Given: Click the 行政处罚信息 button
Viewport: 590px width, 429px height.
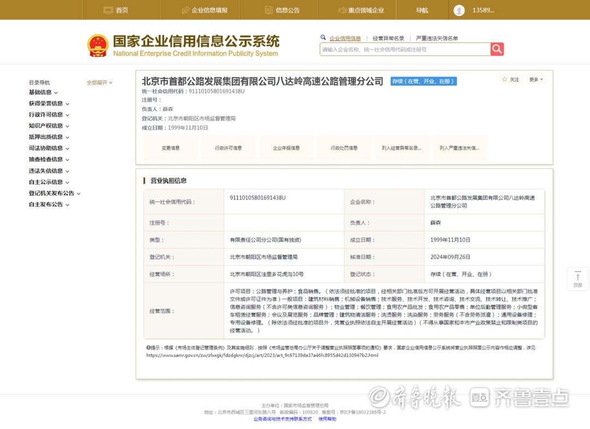Looking at the screenshot, I should point(344,148).
